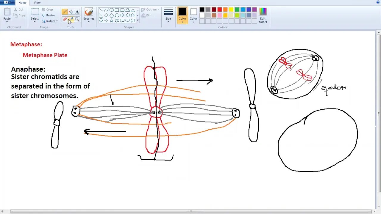Choose the Right triangle shape
Screen dimensions: 381x214
point(101,15)
